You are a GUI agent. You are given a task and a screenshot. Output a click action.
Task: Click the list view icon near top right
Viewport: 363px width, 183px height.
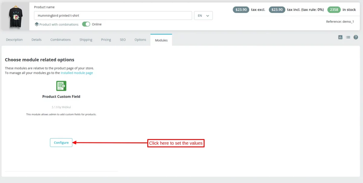(x=348, y=37)
